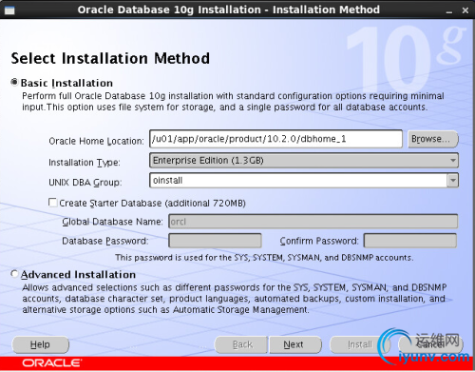
Task: Click the Select Installation Method heading
Action: tap(110, 58)
